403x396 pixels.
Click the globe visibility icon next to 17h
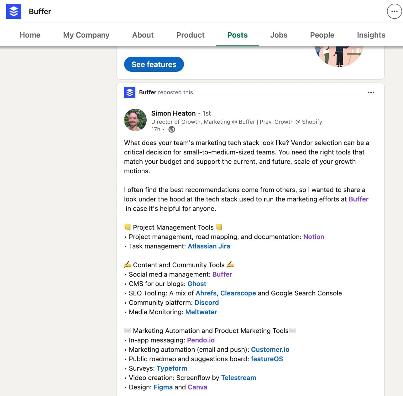click(x=172, y=129)
